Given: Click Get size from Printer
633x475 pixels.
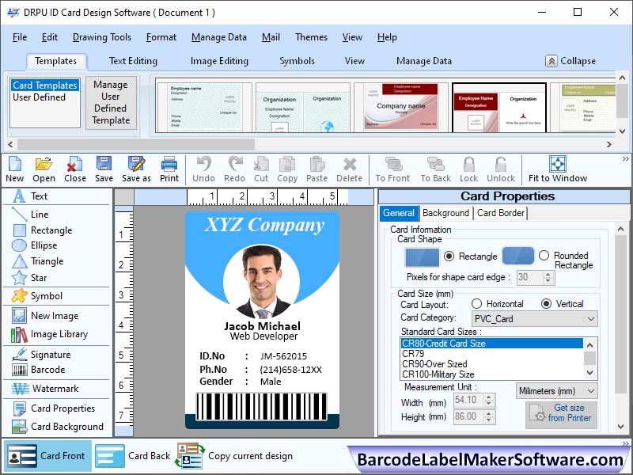Looking at the screenshot, I should pos(561,413).
